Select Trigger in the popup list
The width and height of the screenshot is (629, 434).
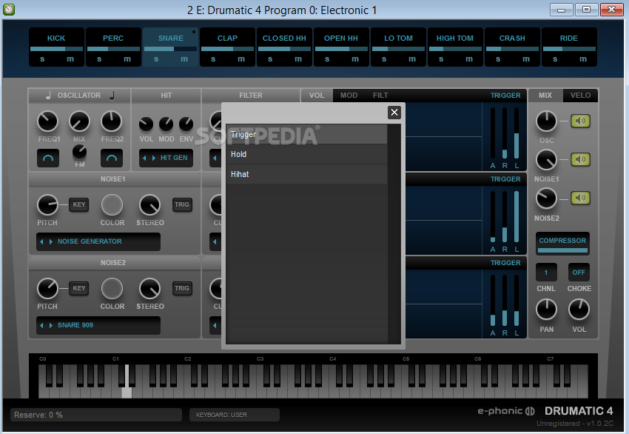306,134
